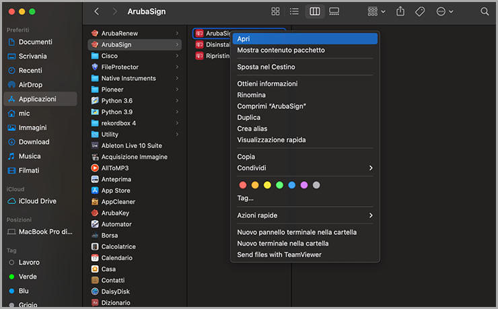Choose Comprimi "ArubaSign"

[x=305, y=106]
